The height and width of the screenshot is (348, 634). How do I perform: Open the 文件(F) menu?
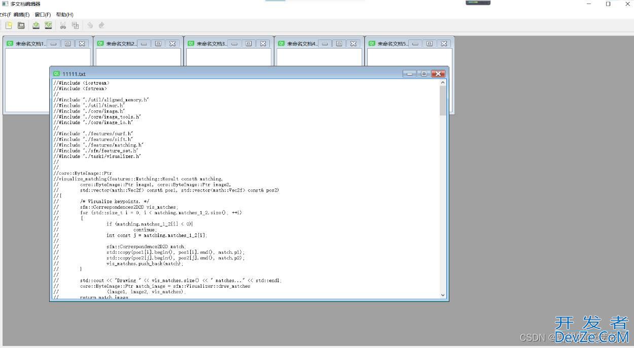5,15
